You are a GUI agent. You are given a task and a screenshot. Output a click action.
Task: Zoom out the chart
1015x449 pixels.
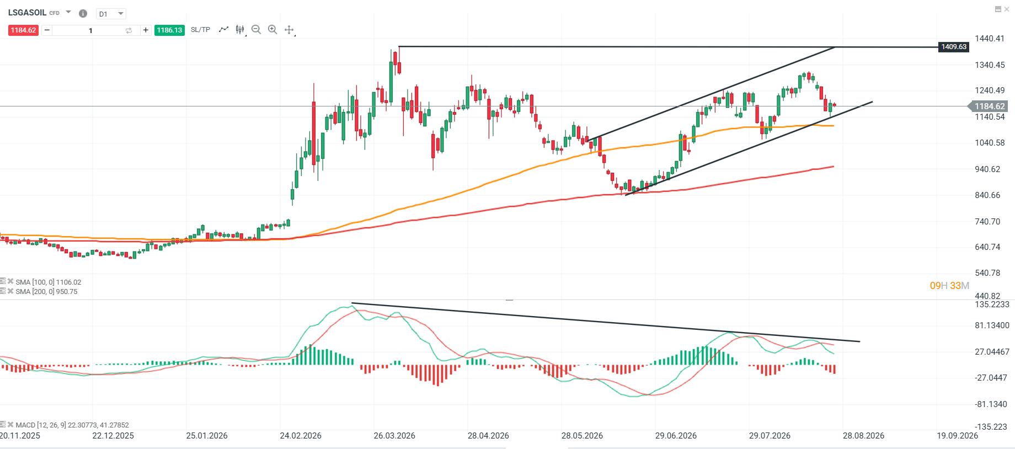click(256, 29)
